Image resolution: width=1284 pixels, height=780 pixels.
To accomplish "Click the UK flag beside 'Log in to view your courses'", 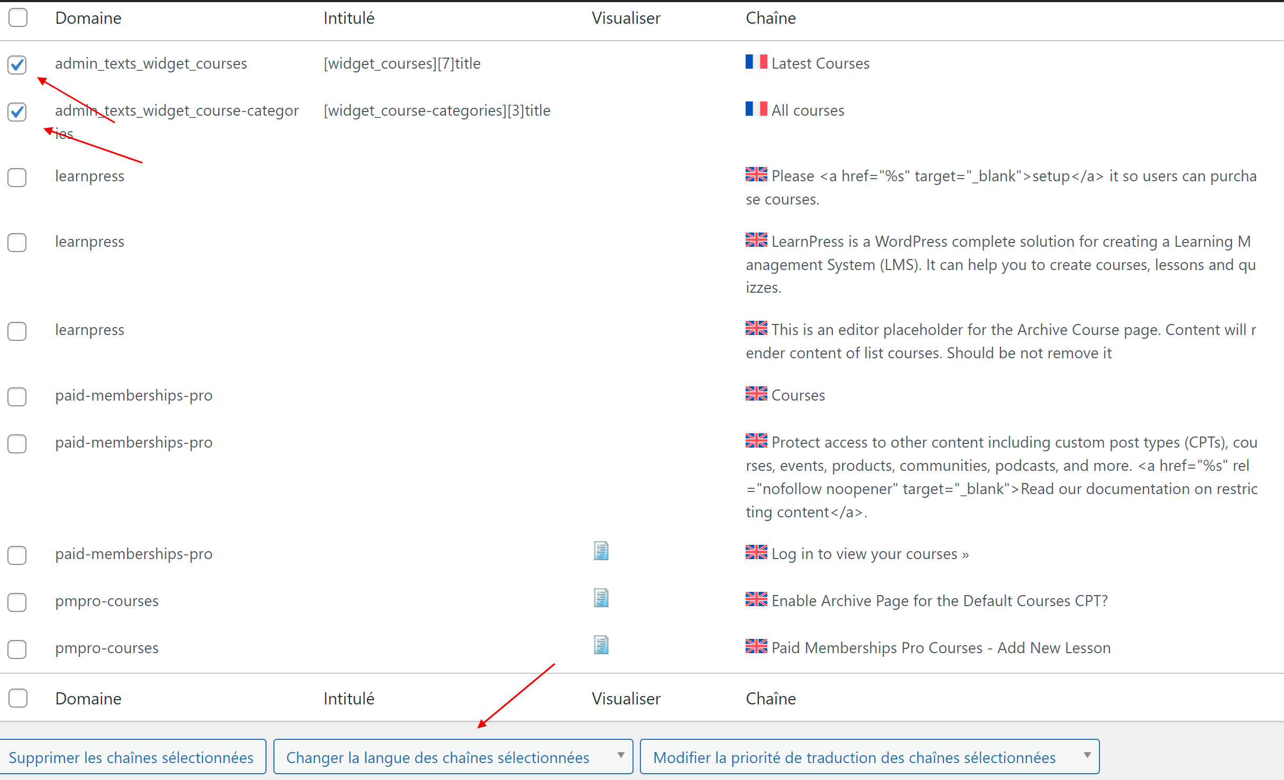I will pos(756,552).
